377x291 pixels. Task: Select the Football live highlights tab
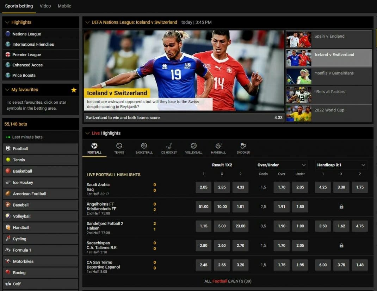pos(94,148)
